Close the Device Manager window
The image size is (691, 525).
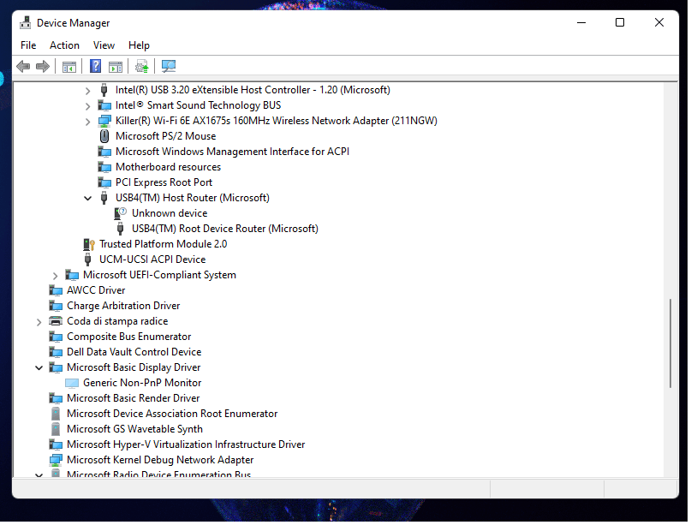pos(658,22)
